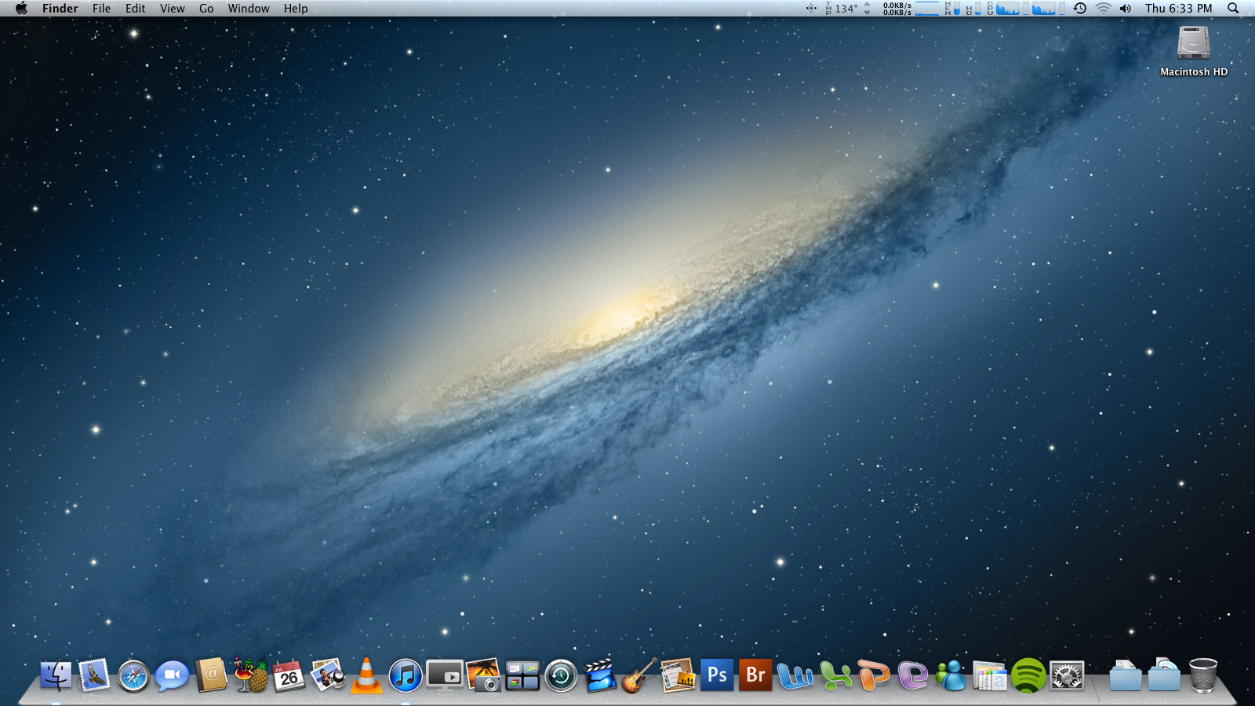
Task: Launch the iPhoto corkboard photos icon
Action: pos(678,675)
